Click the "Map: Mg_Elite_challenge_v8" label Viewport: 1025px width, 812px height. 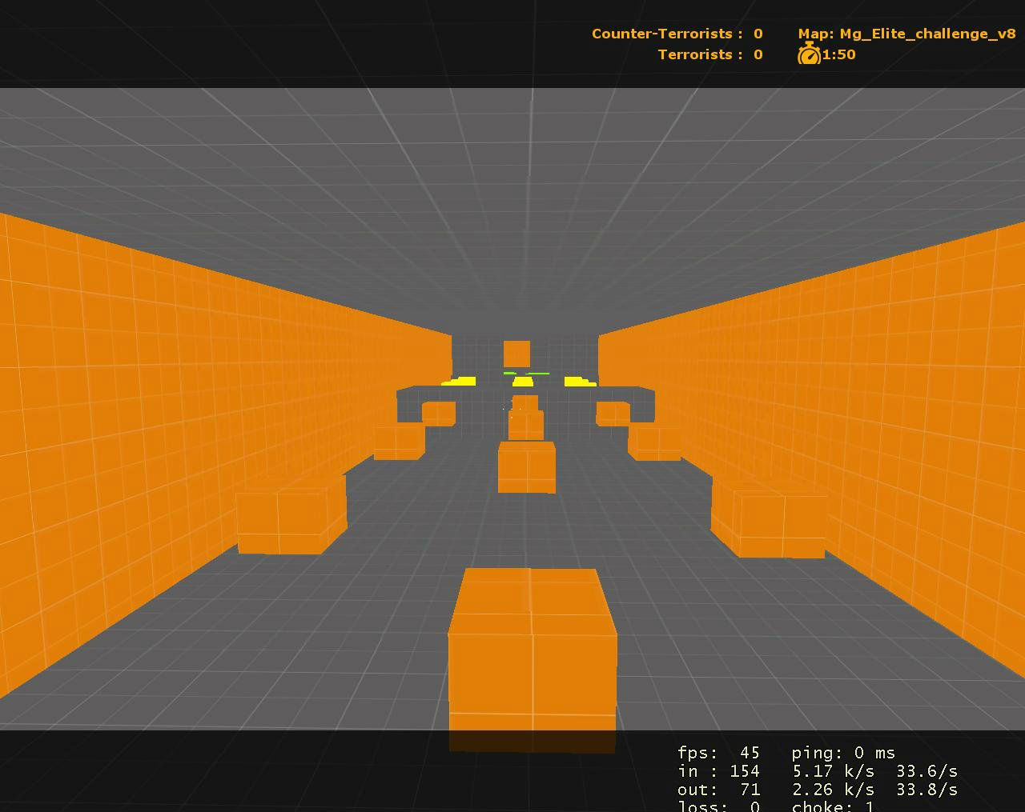(x=906, y=34)
